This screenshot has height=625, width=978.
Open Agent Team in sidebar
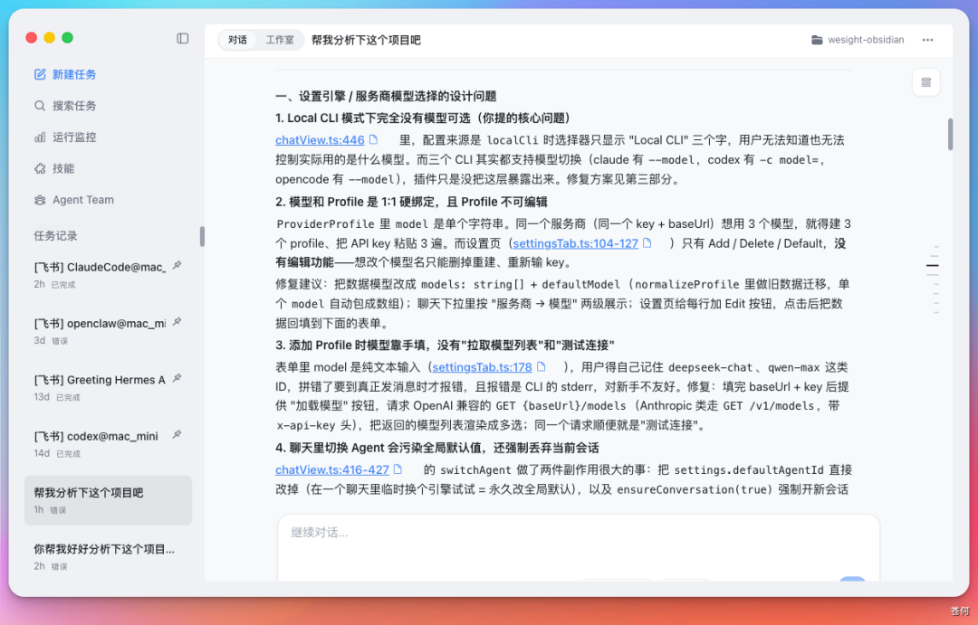[x=83, y=200]
